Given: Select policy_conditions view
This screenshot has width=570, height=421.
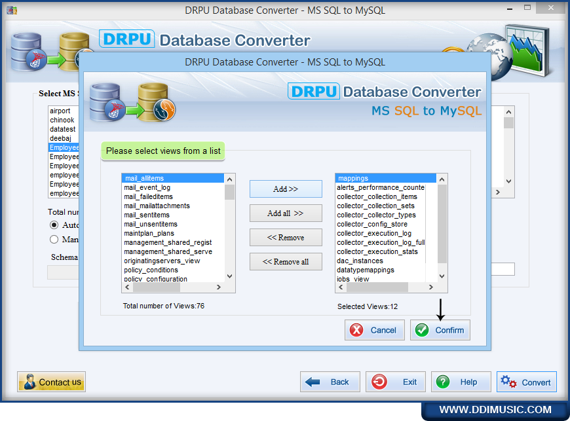Looking at the screenshot, I should 173,270.
